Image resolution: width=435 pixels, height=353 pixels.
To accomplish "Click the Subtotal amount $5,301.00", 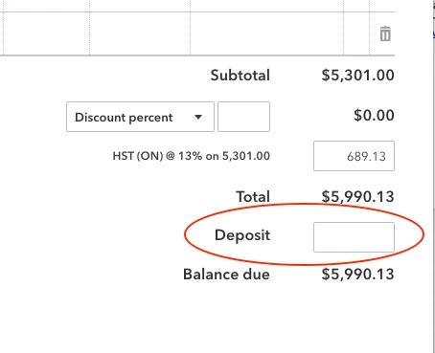I will tap(357, 76).
